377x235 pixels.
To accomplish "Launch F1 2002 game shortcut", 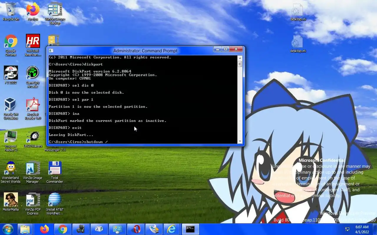I will [11, 75].
